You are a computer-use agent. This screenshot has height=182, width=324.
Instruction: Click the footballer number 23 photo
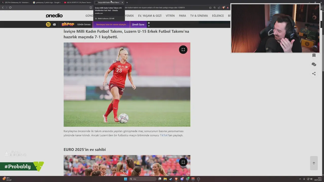[x=127, y=84]
